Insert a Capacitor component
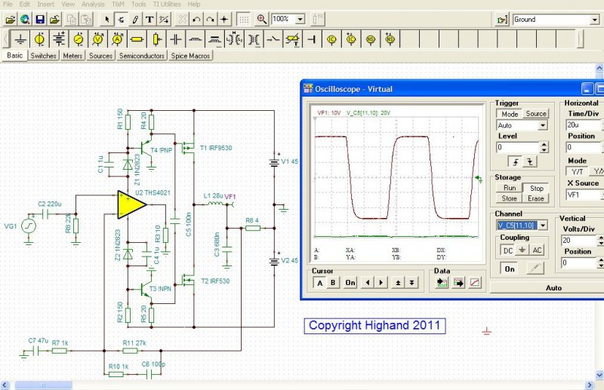604x390 pixels. coord(176,39)
